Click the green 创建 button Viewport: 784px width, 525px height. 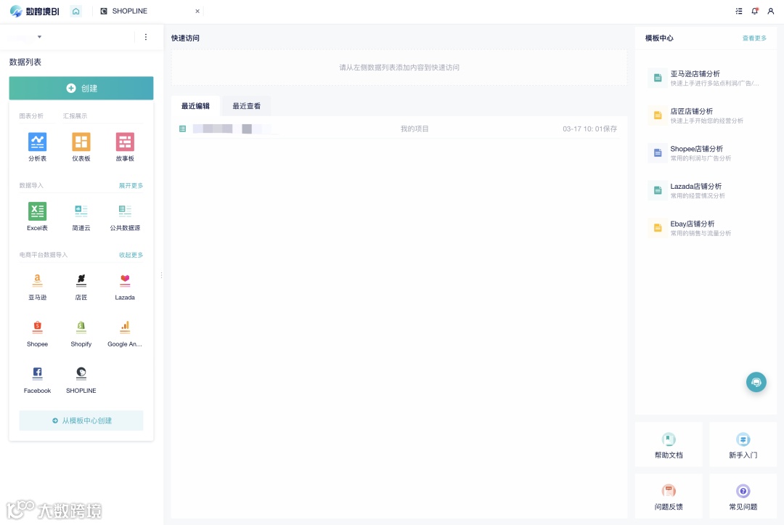click(x=81, y=88)
